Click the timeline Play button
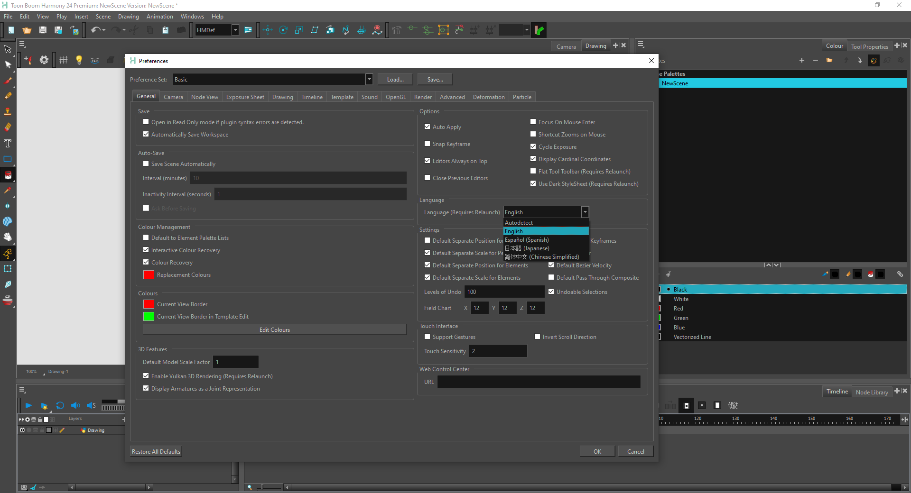Screen dimensions: 911x493 [x=28, y=406]
